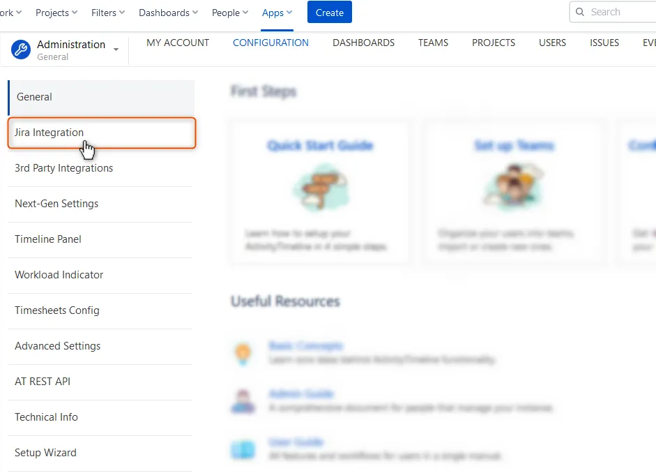Image resolution: width=656 pixels, height=473 pixels.
Task: Switch to the USERS tab
Action: coord(552,43)
